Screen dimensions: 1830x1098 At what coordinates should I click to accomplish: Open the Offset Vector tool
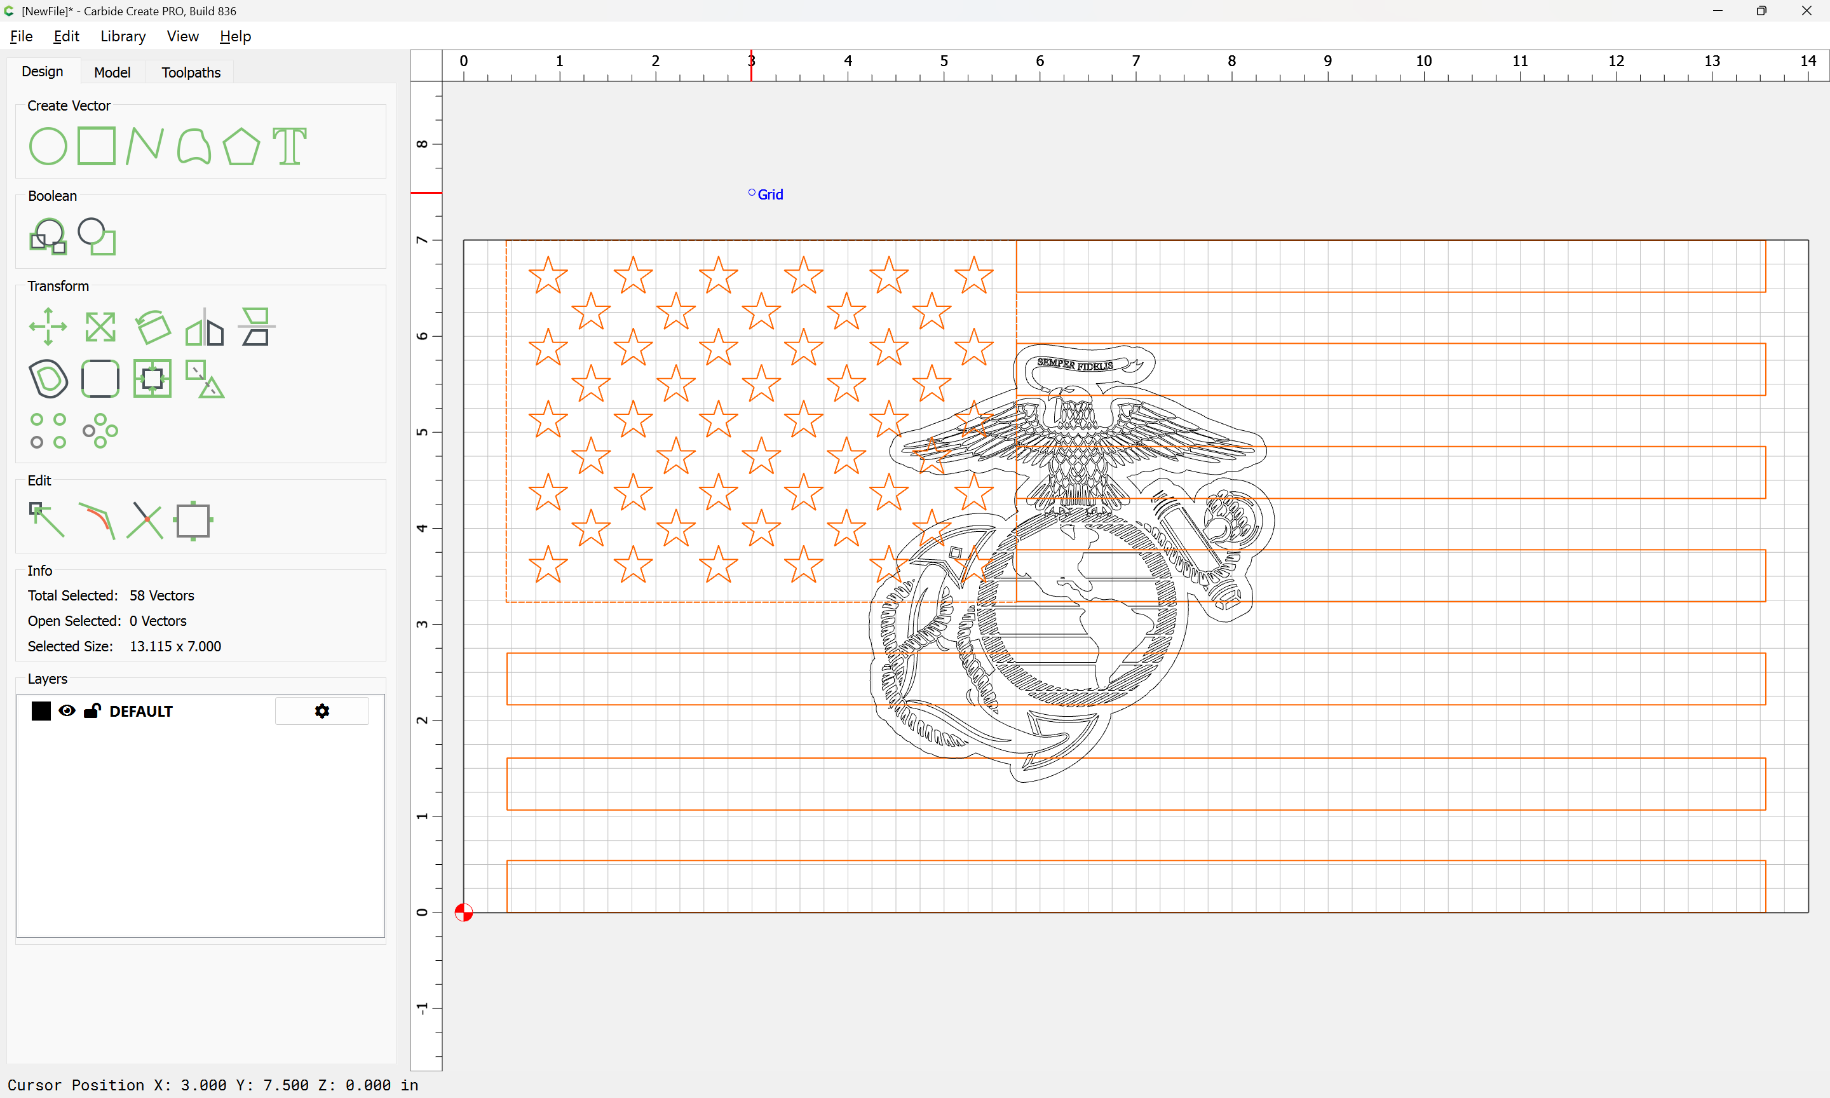(x=48, y=379)
